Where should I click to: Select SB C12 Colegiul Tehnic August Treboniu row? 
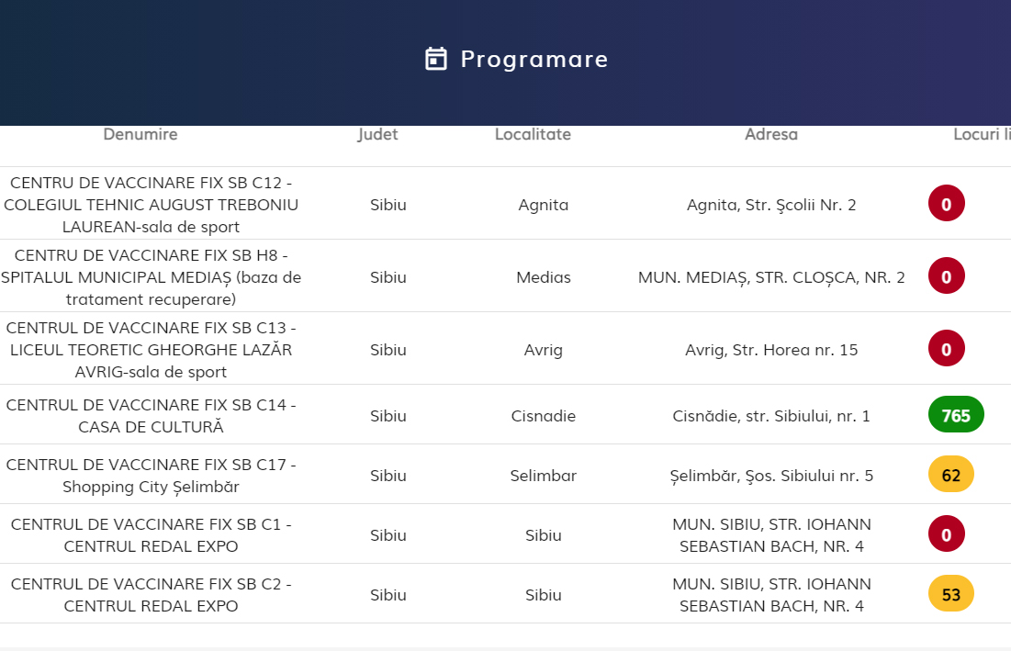click(x=152, y=204)
